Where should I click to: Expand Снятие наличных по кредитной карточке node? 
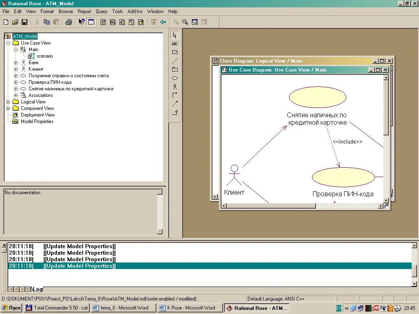(x=16, y=89)
